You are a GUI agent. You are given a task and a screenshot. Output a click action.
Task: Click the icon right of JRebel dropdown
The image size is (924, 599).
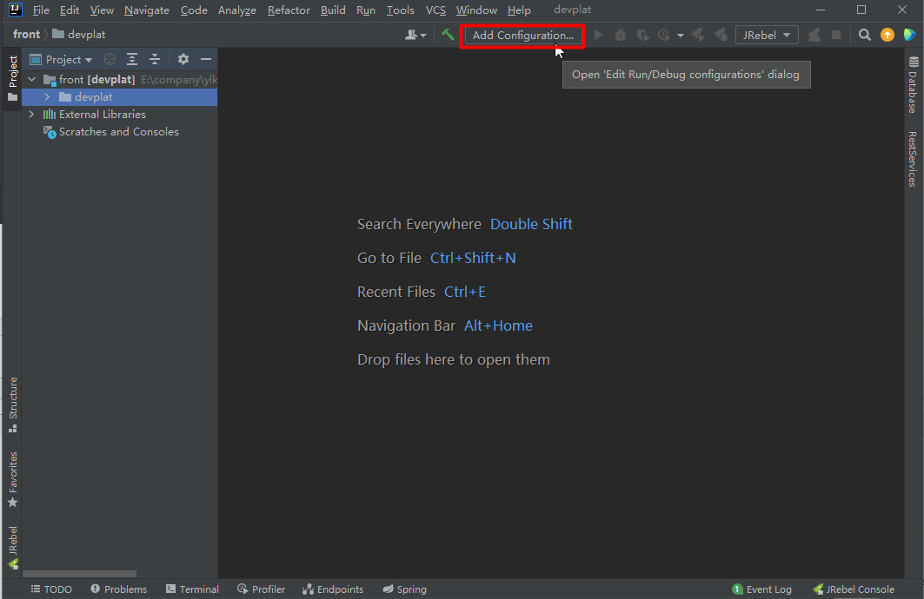coord(814,36)
